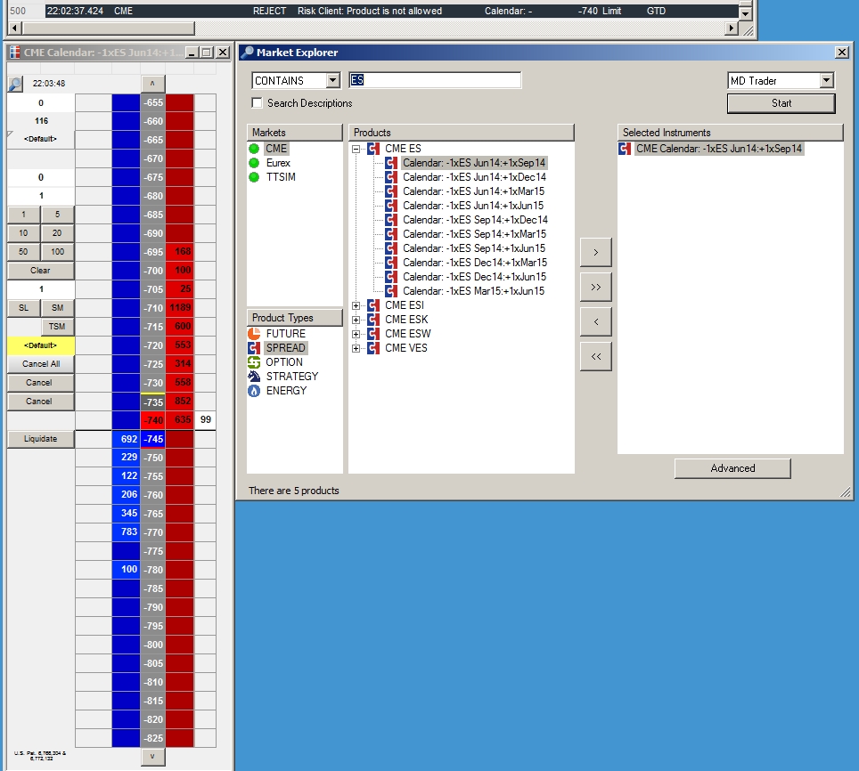859x771 pixels.
Task: Select Calendar -1xES Jun14:+1xSep14 under Products
Action: 474,163
